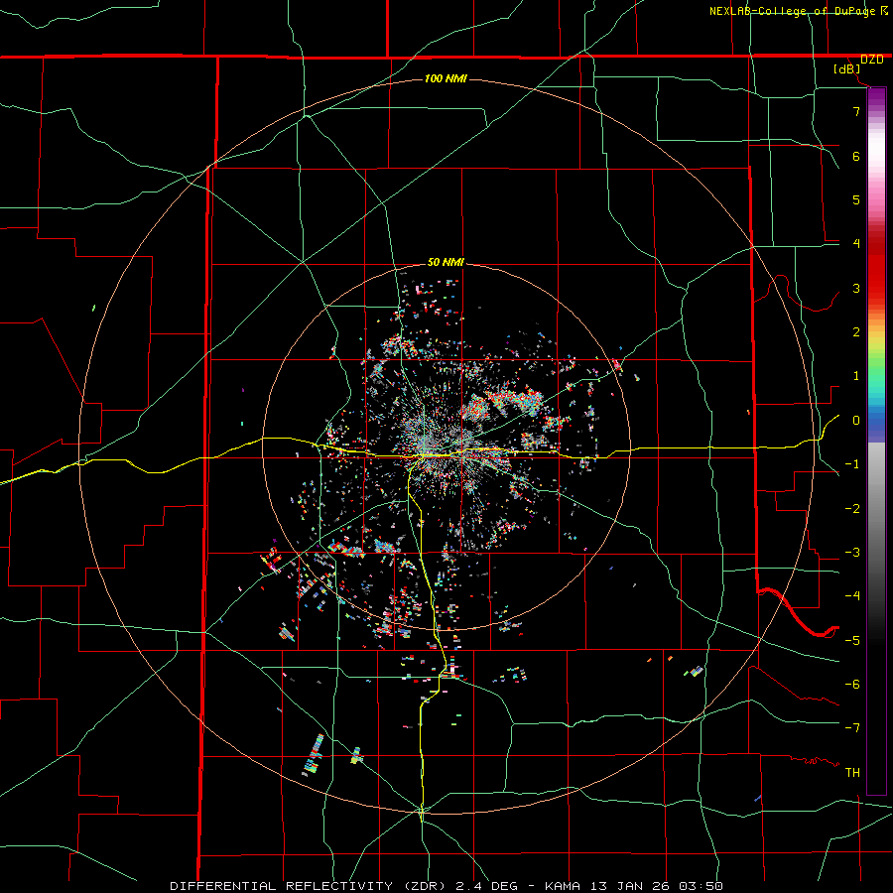Select the -7 dB scale value
Viewport: 893px width, 893px height.
click(x=852, y=728)
